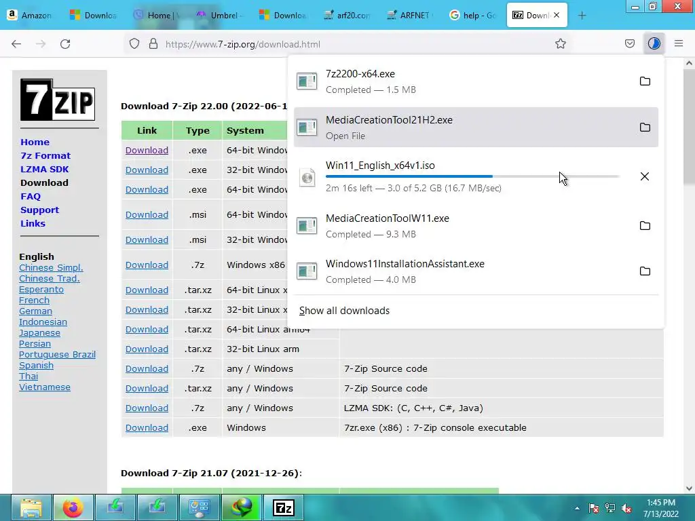Open the Support page
695x521 pixels.
[x=39, y=210]
